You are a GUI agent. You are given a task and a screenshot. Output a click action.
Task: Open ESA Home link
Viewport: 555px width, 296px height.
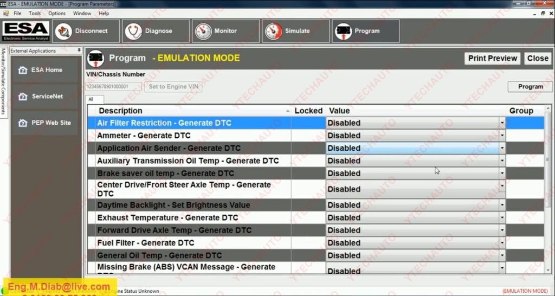click(x=47, y=70)
